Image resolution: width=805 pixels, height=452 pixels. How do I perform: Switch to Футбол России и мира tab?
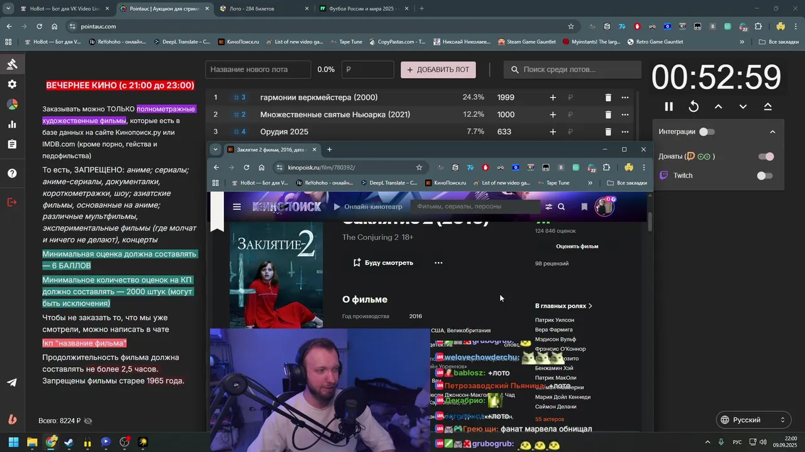pos(364,9)
